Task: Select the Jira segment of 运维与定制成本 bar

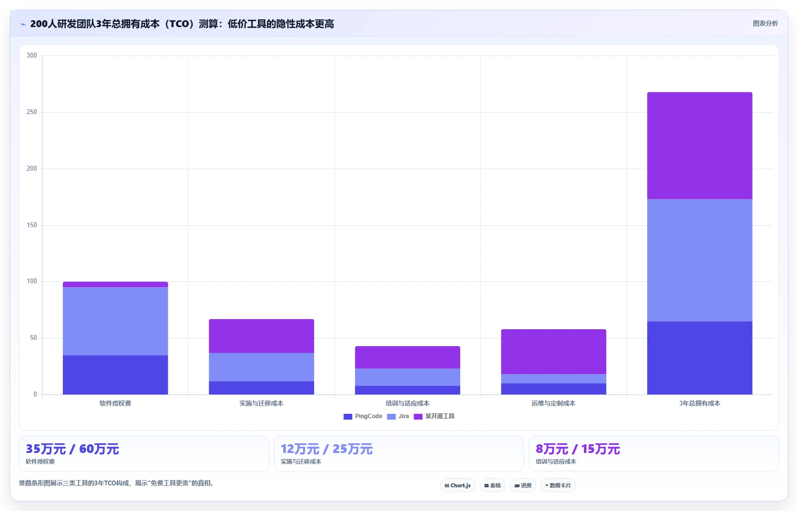Action: coord(553,379)
